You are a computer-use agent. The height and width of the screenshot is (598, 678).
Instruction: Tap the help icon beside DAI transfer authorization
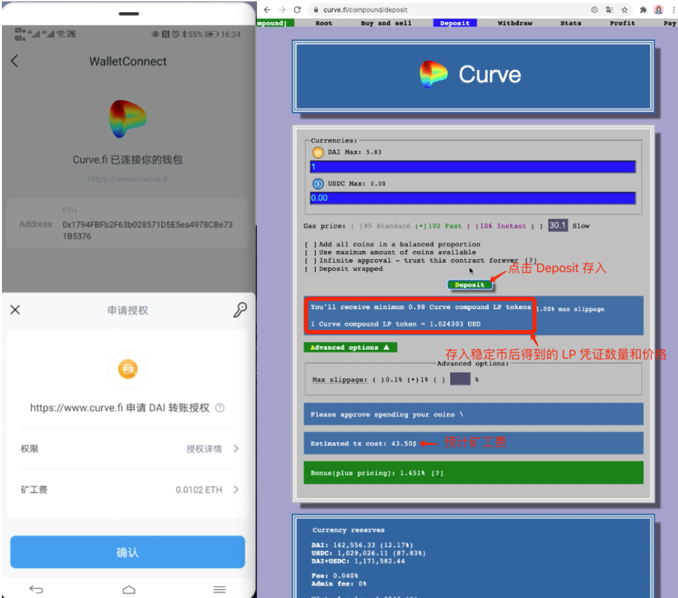click(x=220, y=407)
